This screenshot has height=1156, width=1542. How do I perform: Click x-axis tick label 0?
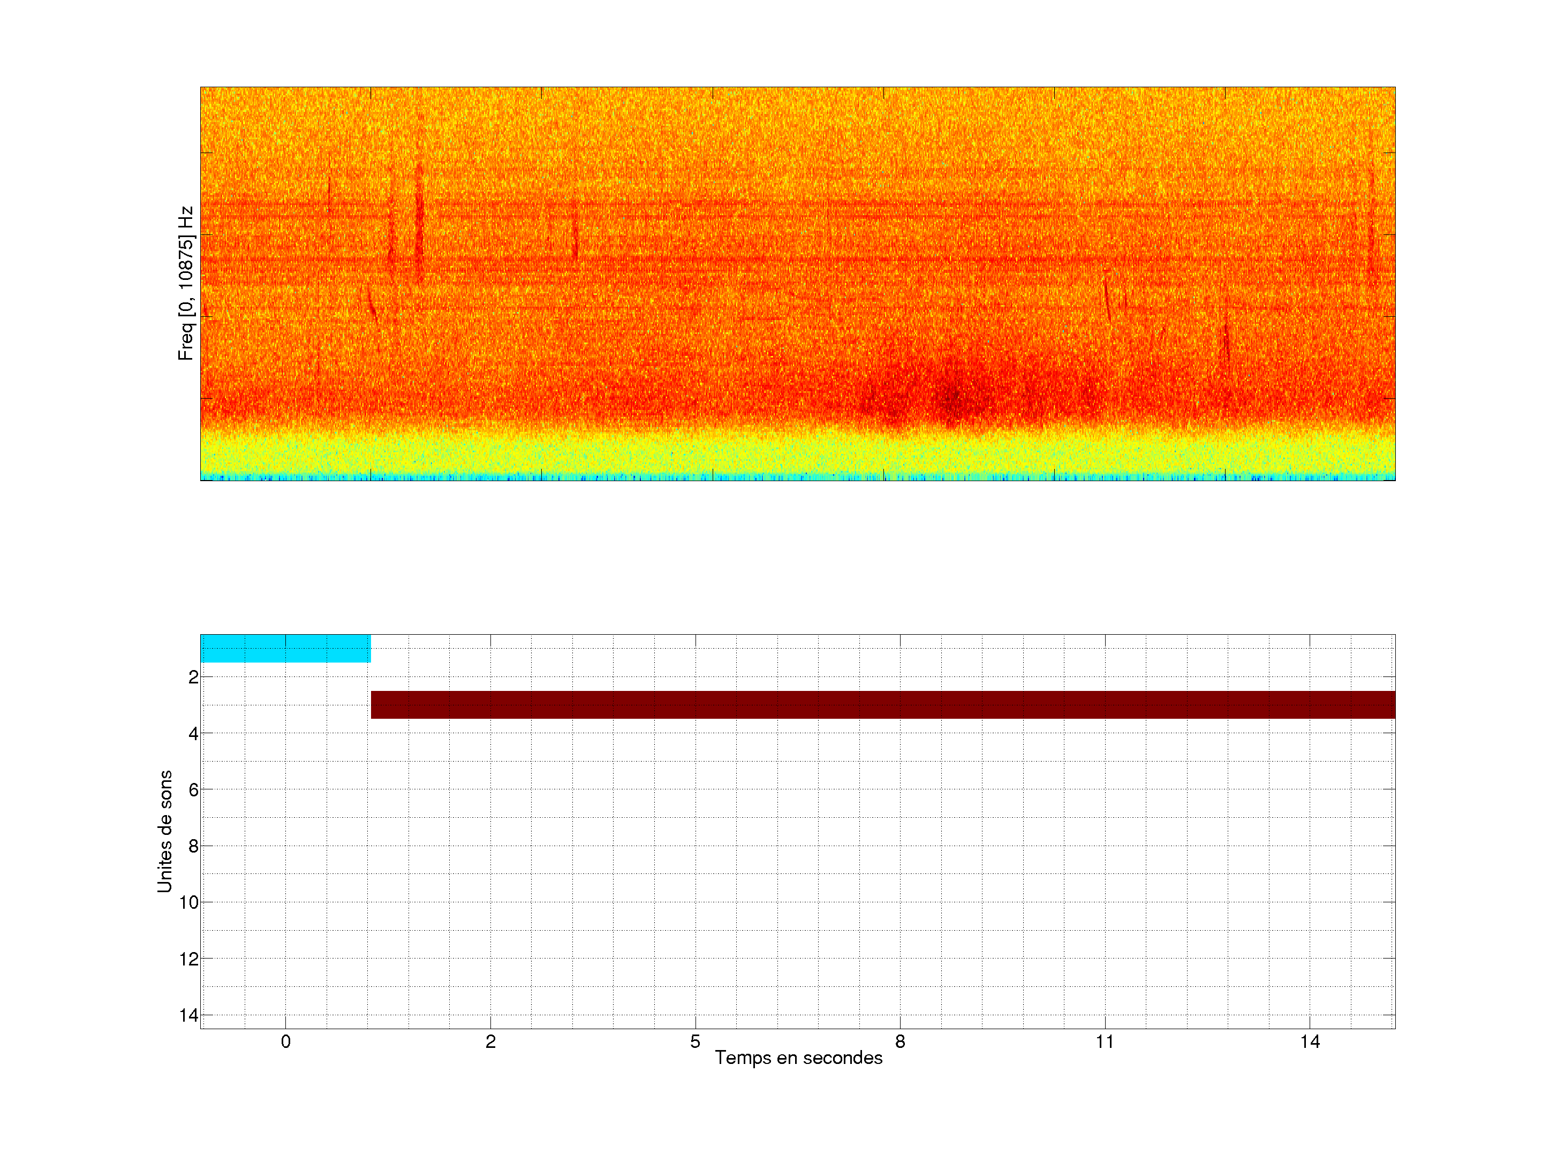286,1041
